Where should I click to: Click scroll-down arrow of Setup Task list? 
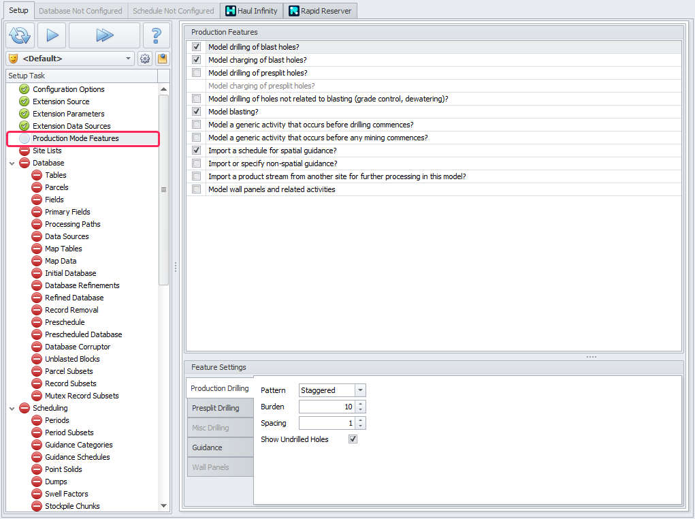click(x=163, y=505)
